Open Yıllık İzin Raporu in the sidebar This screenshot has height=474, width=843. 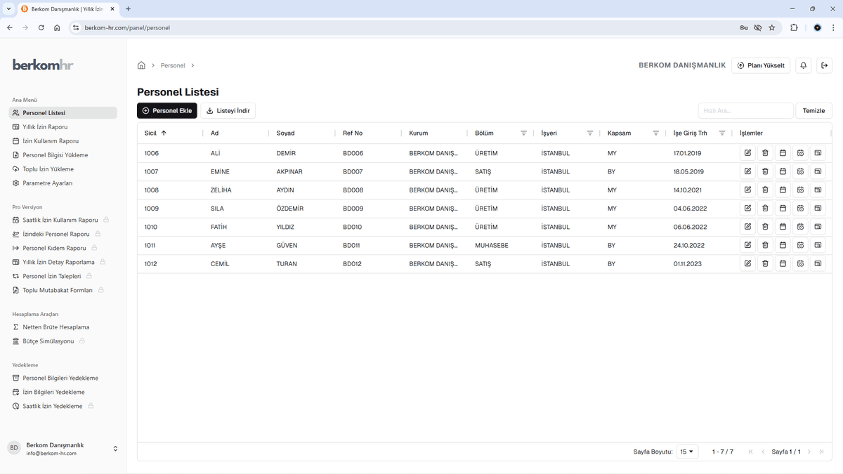(45, 127)
